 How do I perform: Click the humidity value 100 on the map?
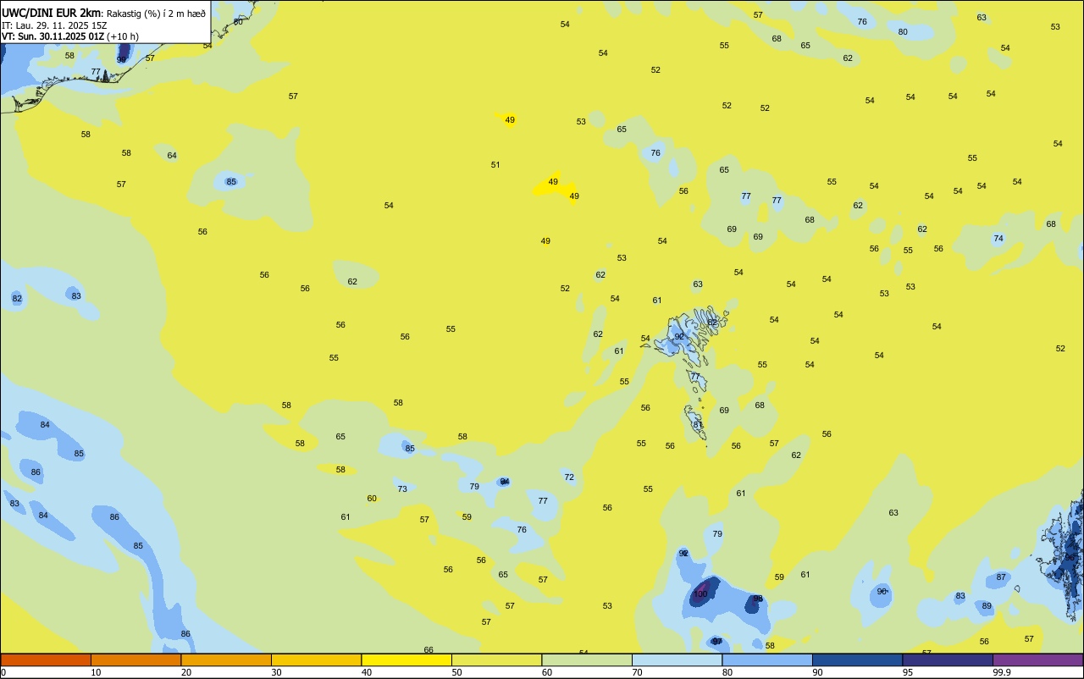(x=700, y=594)
